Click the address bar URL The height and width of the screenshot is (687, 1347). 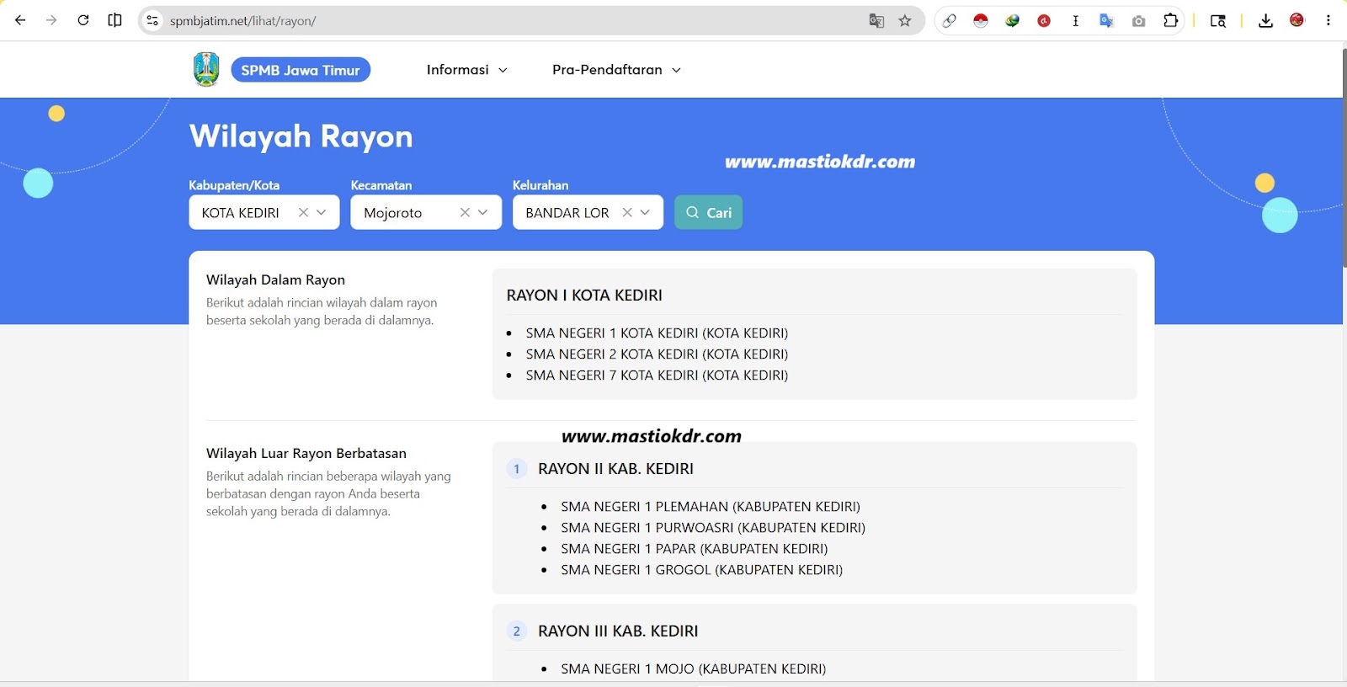pos(242,21)
